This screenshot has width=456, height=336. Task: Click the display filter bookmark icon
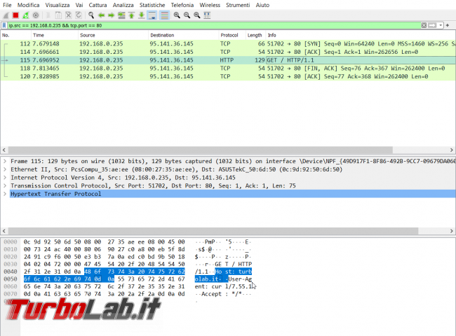tap(4, 25)
